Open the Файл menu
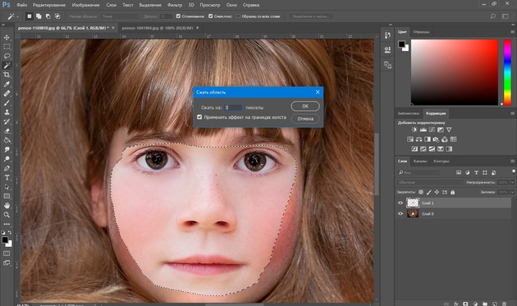Screen dimensions: 517x306 coord(22,5)
